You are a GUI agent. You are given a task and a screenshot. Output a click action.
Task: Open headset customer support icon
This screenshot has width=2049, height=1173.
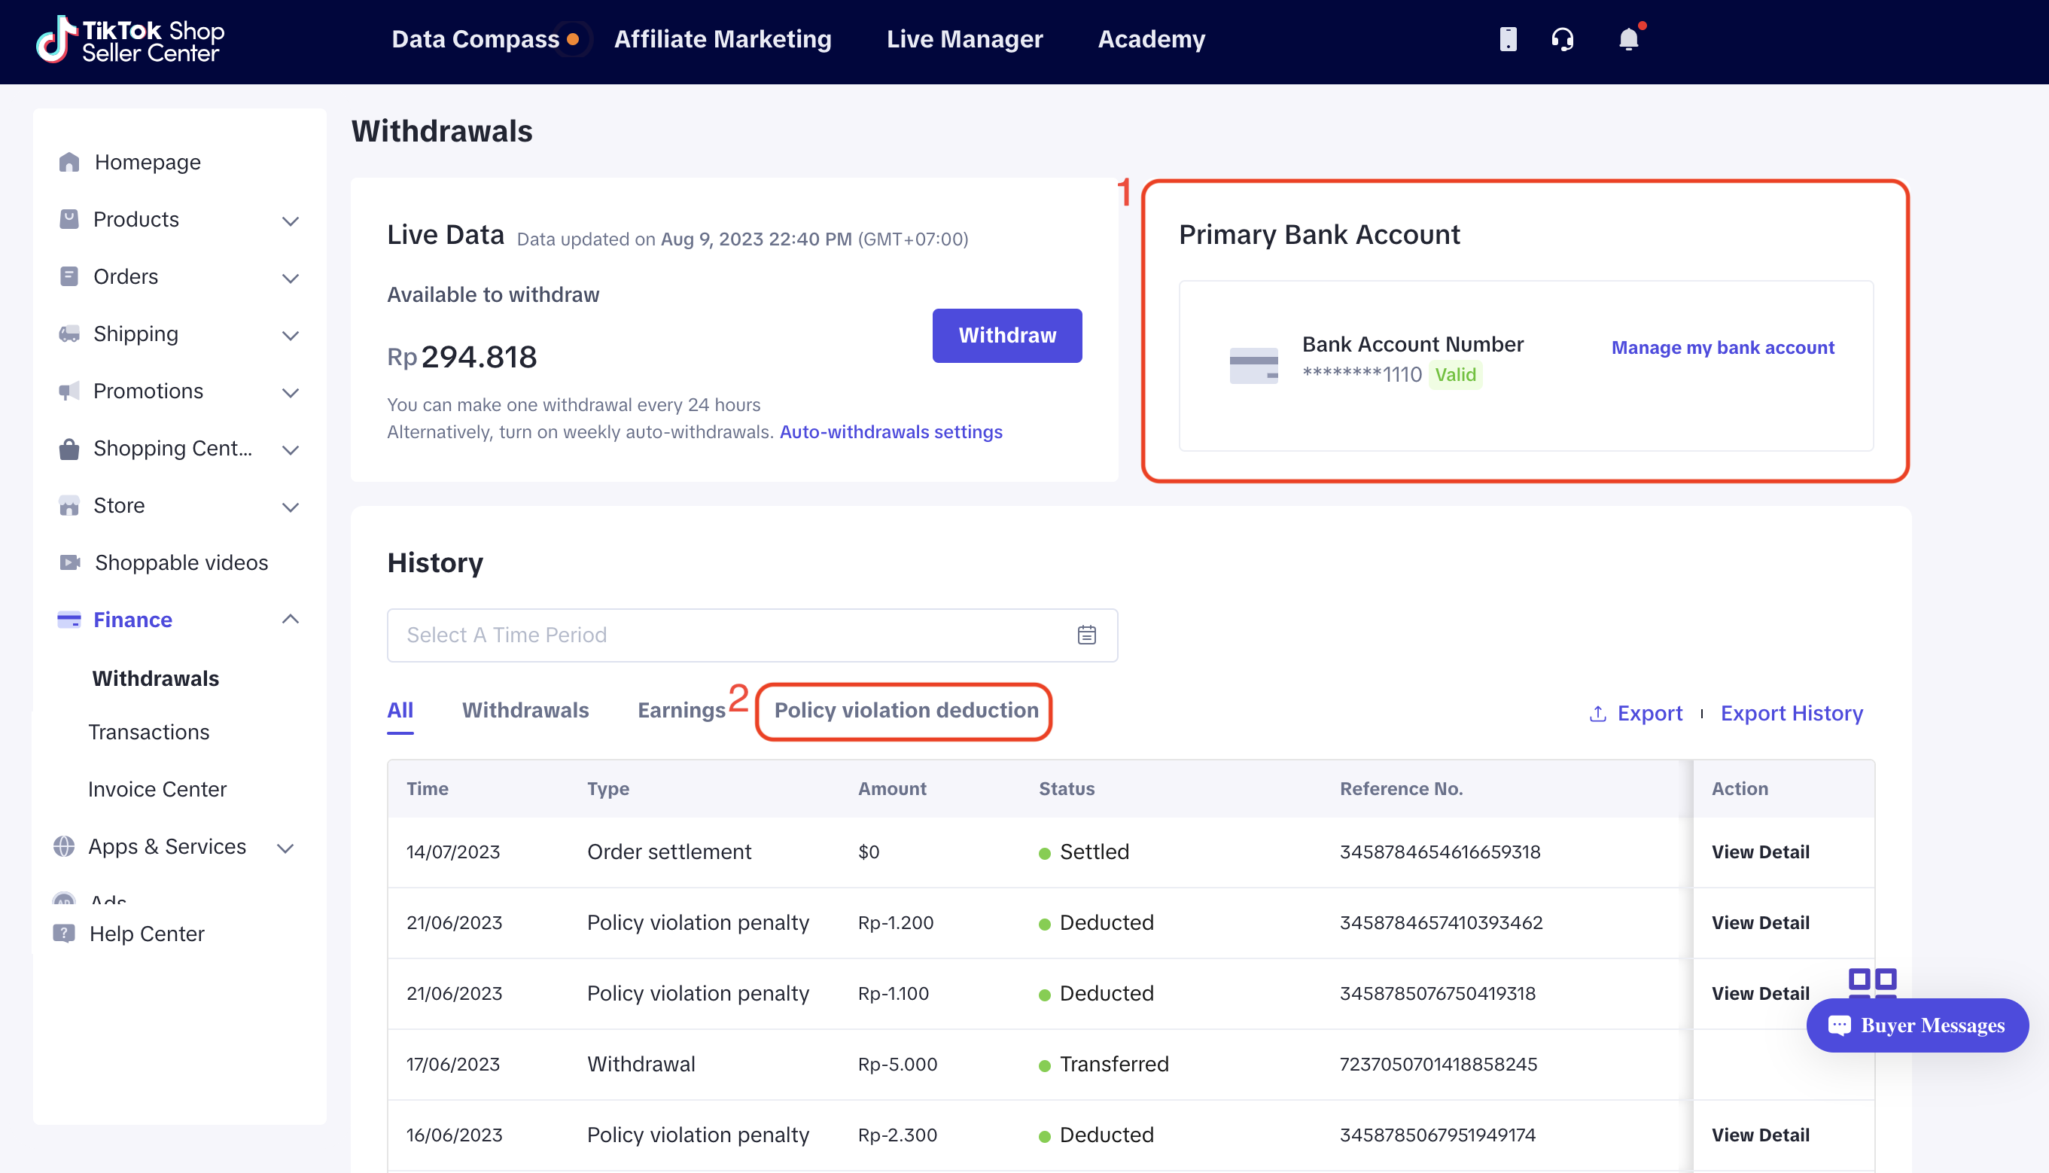coord(1563,39)
